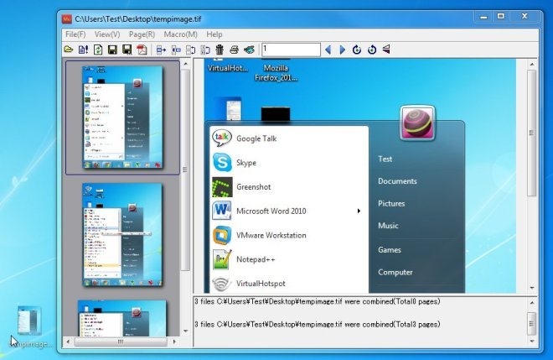Click the Open file folder icon
The width and height of the screenshot is (553, 360).
tap(69, 50)
